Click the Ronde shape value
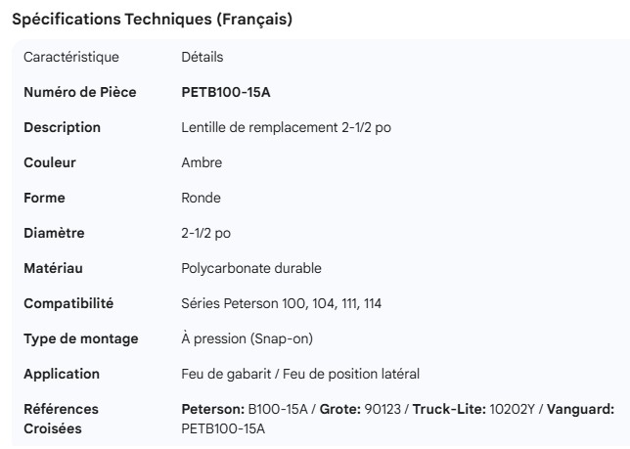This screenshot has height=449, width=630. pyautogui.click(x=202, y=198)
